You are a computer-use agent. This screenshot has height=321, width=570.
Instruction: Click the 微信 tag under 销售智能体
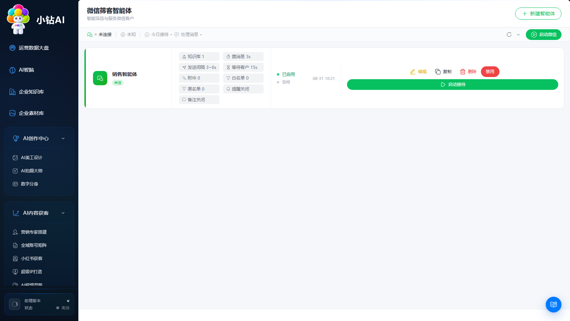118,83
